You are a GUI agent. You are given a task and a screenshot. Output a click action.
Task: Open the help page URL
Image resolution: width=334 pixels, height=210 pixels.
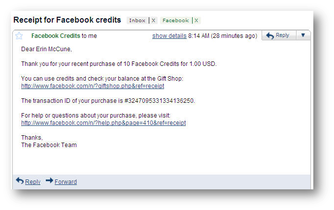pos(103,123)
